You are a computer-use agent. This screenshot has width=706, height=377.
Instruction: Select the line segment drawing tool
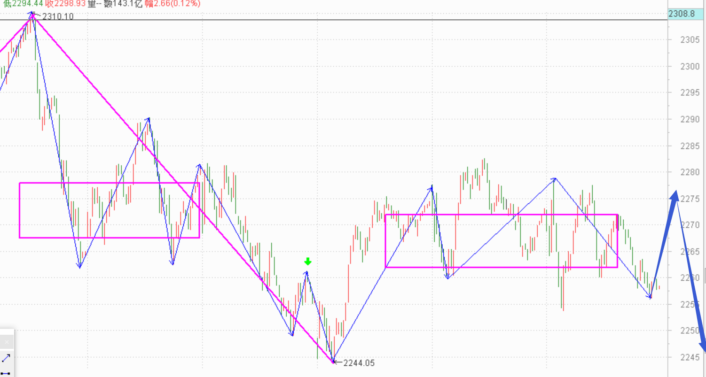pyautogui.click(x=6, y=373)
